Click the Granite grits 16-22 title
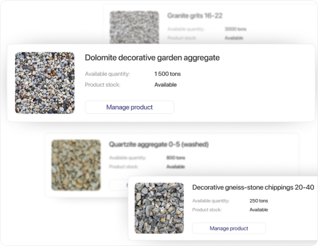Image resolution: width=318 pixels, height=246 pixels. pyautogui.click(x=195, y=15)
